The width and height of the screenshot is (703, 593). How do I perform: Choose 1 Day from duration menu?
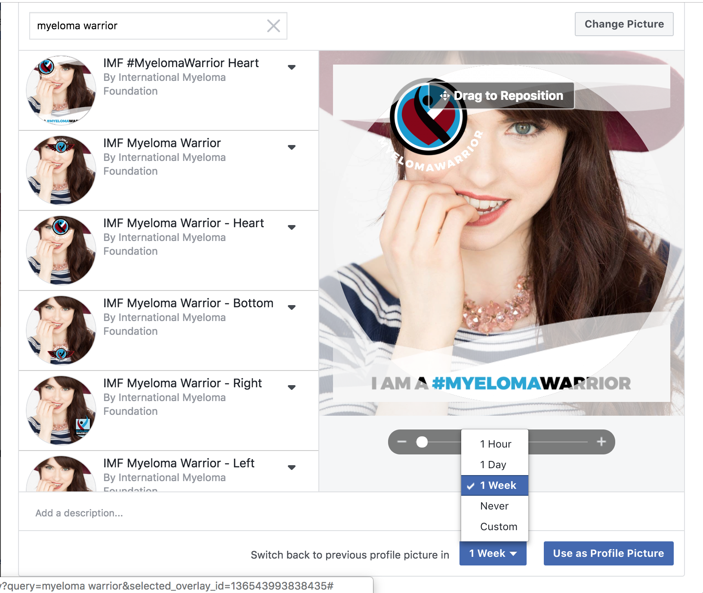495,465
